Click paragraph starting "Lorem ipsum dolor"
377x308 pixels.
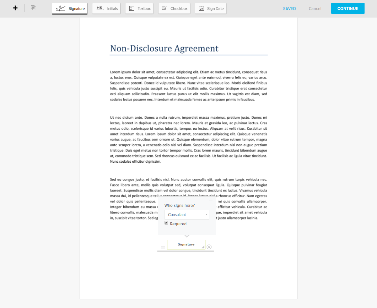point(188,86)
